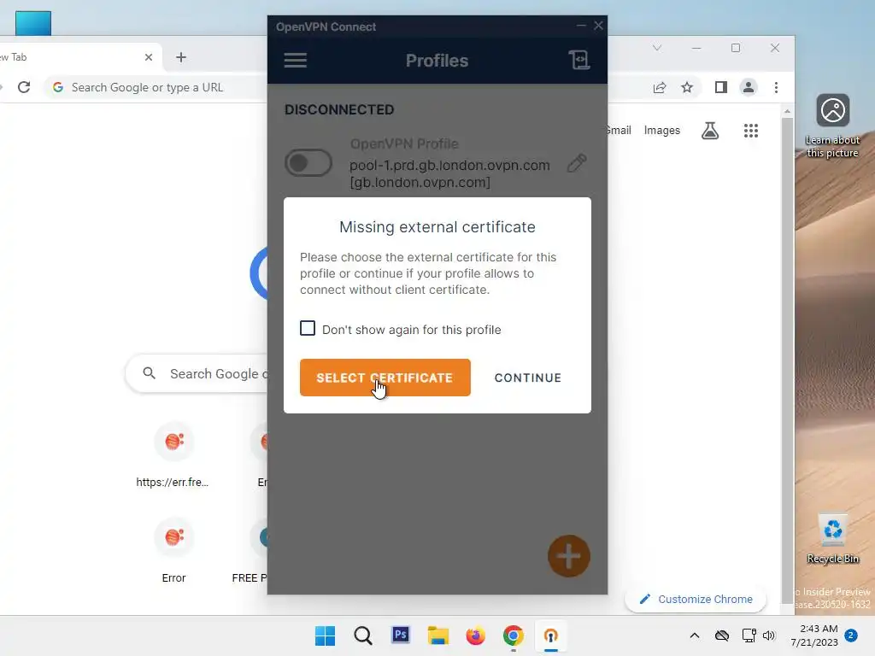
Task: Reload the page in Chrome
Action: pyautogui.click(x=23, y=87)
